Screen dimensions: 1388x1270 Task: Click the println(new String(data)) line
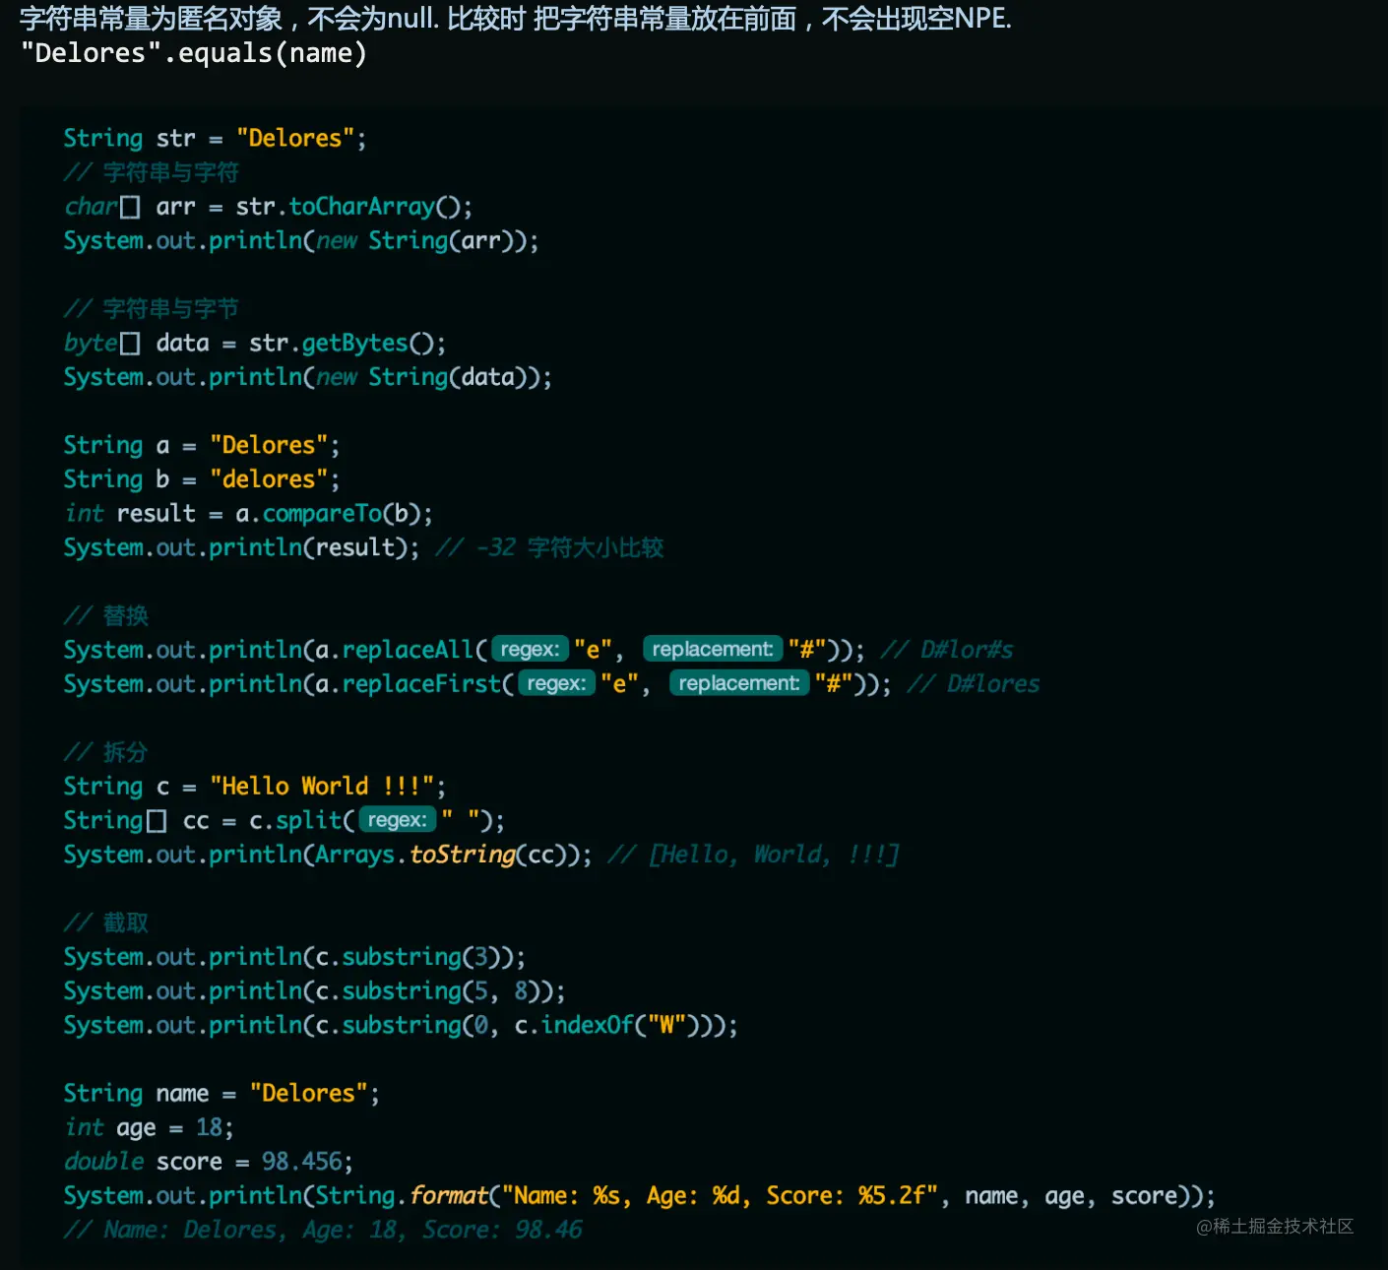(x=308, y=377)
